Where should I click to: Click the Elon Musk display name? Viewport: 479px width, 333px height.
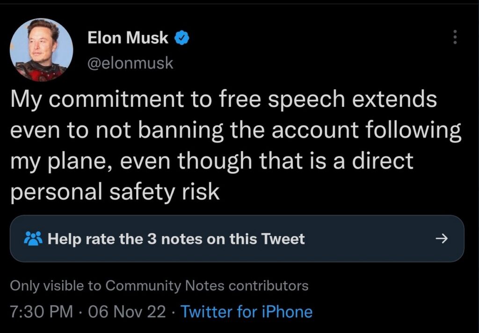(127, 37)
